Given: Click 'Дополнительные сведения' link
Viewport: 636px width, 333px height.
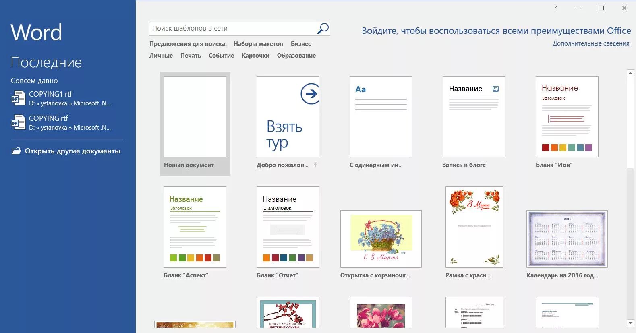Looking at the screenshot, I should (591, 43).
